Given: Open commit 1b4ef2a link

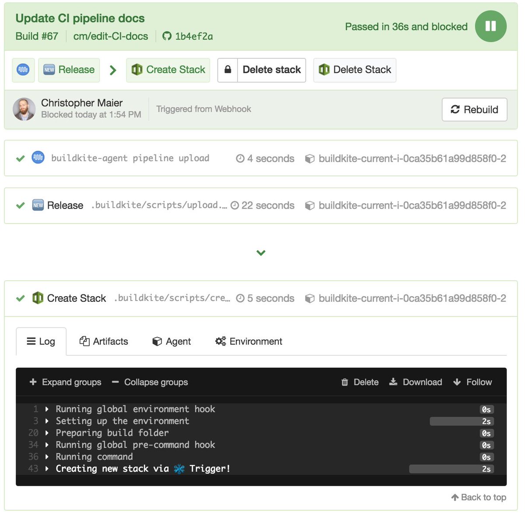Looking at the screenshot, I should coord(194,36).
